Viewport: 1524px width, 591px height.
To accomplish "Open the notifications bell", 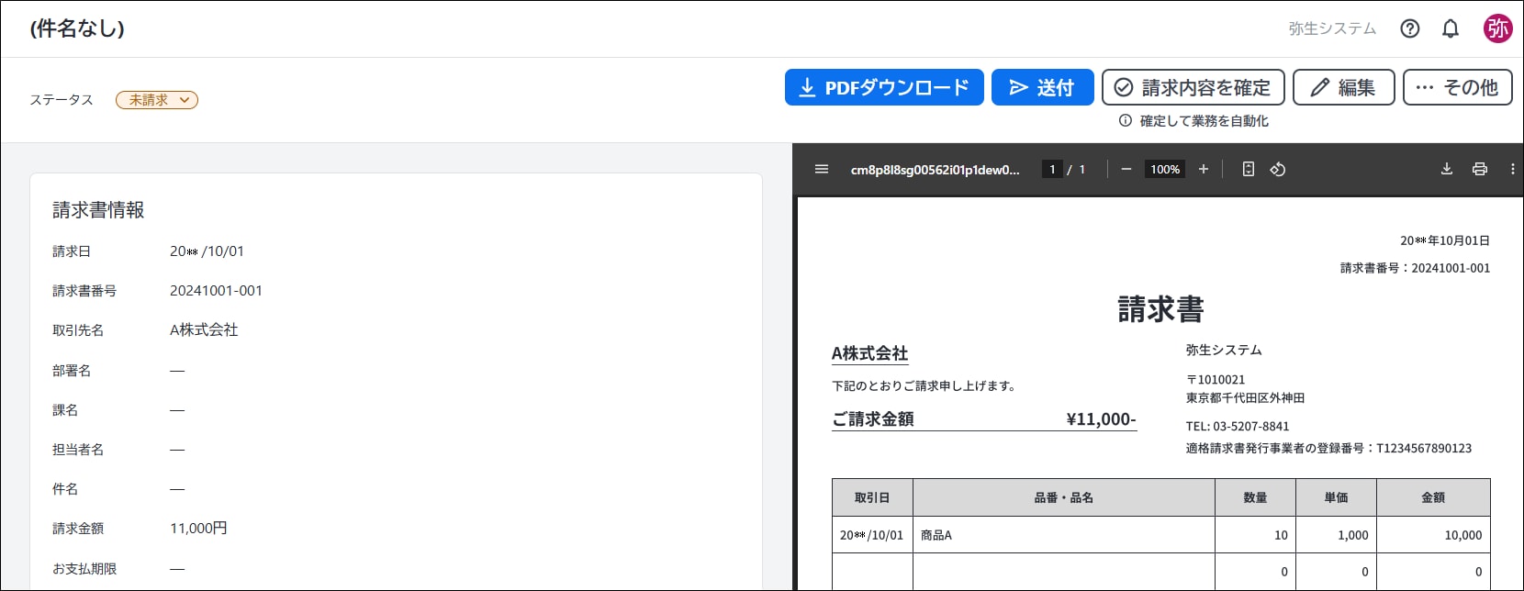I will pos(1450,28).
